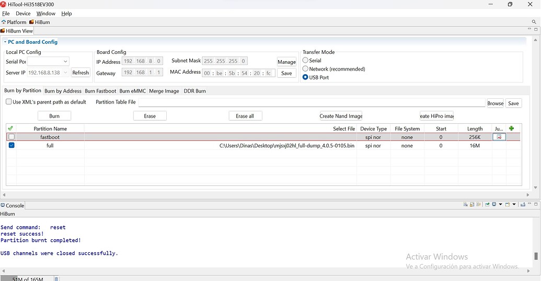
Task: Click the Open Console icon
Action: (x=508, y=204)
